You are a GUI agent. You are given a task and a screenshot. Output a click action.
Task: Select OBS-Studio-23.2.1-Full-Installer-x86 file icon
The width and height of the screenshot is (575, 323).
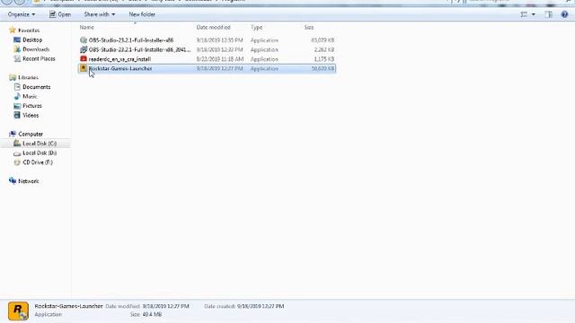point(84,39)
